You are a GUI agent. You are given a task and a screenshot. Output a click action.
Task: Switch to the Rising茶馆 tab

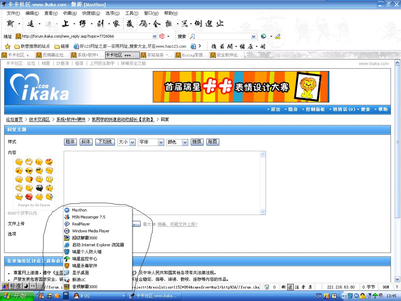pos(192,55)
